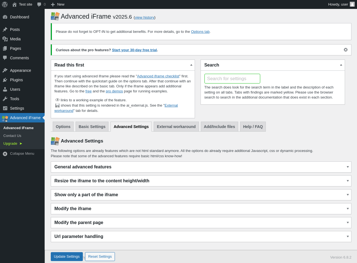Click the Pages icon in the sidebar

[5, 48]
